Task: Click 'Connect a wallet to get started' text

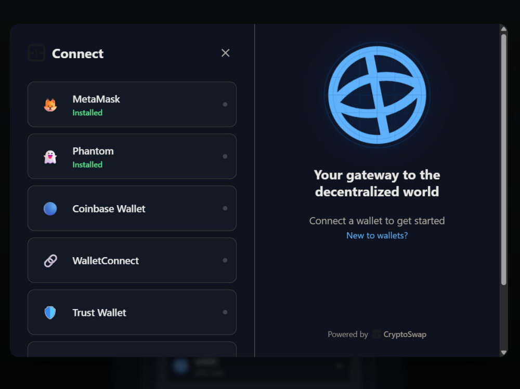Action: [377, 221]
